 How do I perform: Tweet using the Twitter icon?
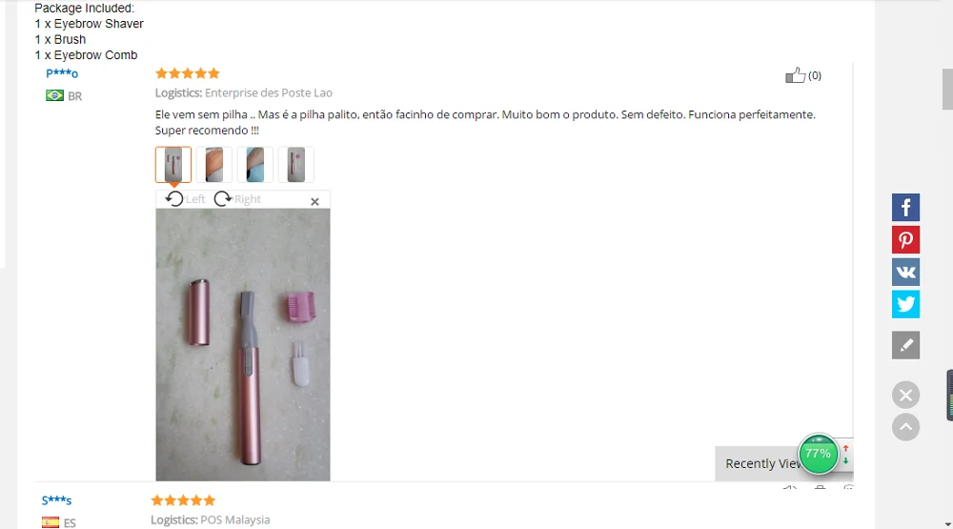[x=905, y=304]
